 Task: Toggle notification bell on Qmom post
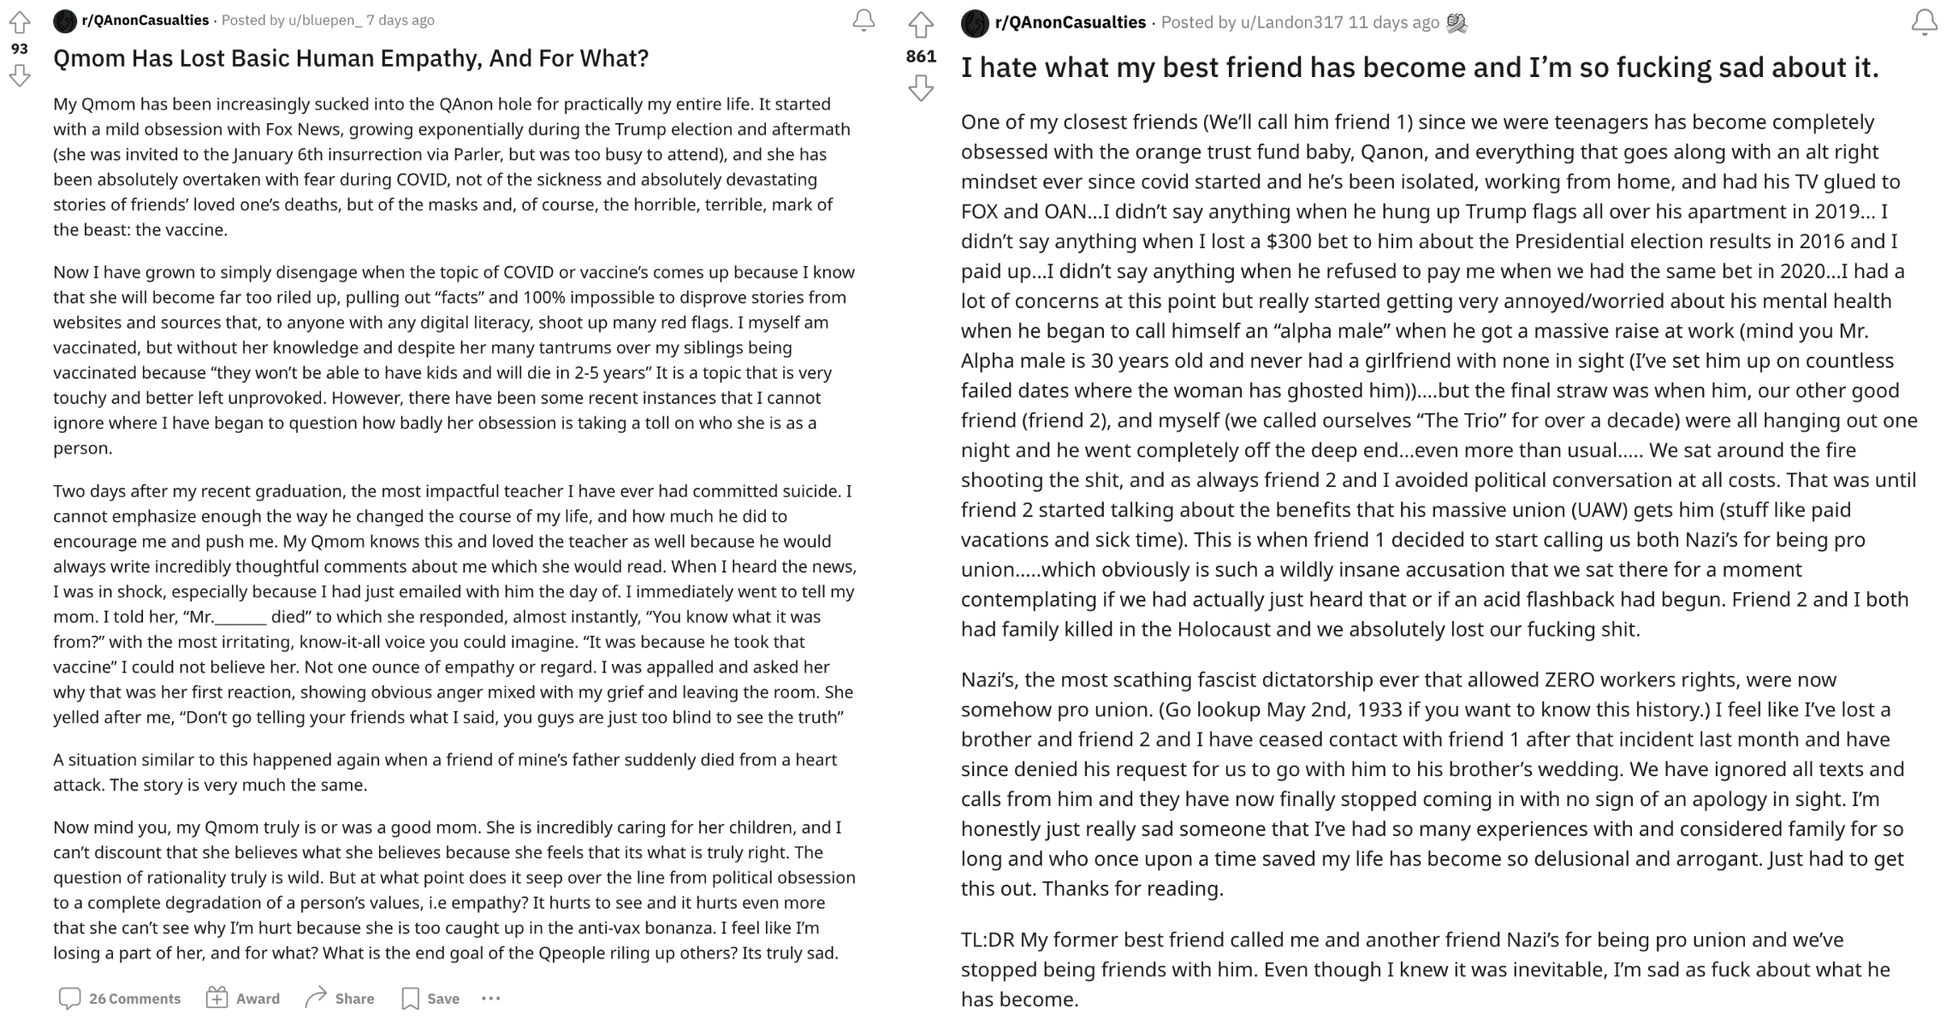click(864, 21)
